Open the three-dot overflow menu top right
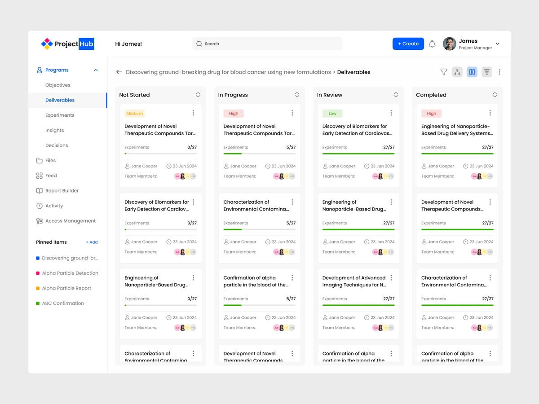This screenshot has height=404, width=539. tap(499, 72)
